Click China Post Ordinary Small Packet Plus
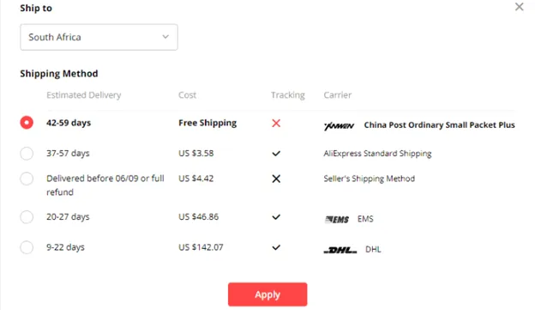 (439, 125)
